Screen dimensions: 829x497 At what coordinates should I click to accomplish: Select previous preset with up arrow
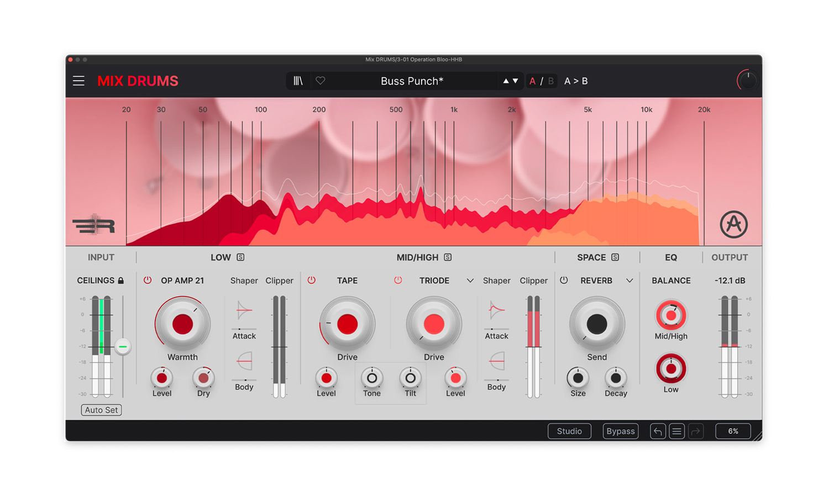click(506, 81)
